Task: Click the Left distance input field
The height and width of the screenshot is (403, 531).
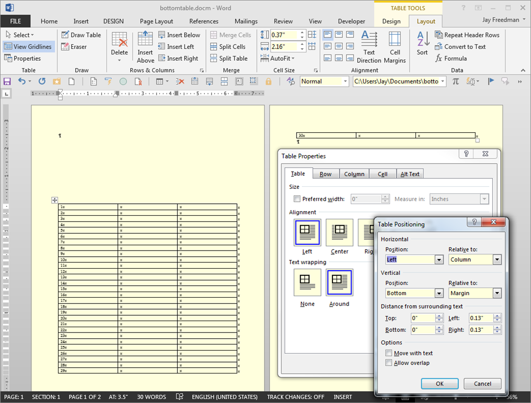Action: click(x=481, y=318)
